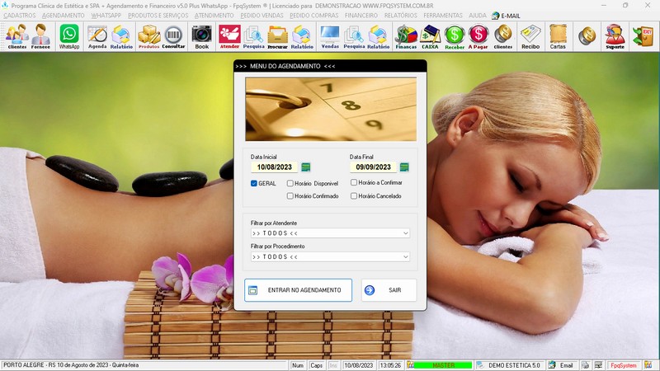Open the Procurar file drawer icon
660x371 pixels.
pos(278,36)
